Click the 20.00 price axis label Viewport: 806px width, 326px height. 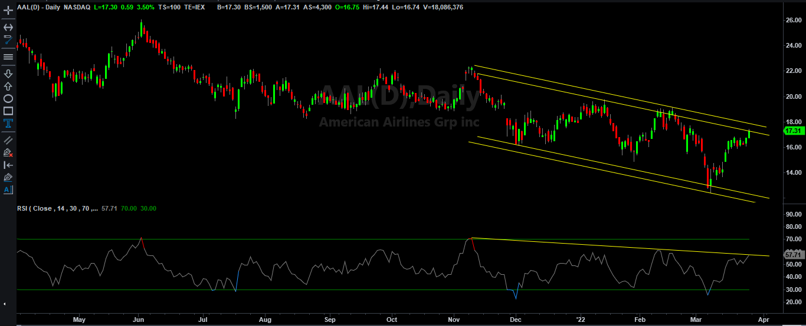tap(794, 97)
